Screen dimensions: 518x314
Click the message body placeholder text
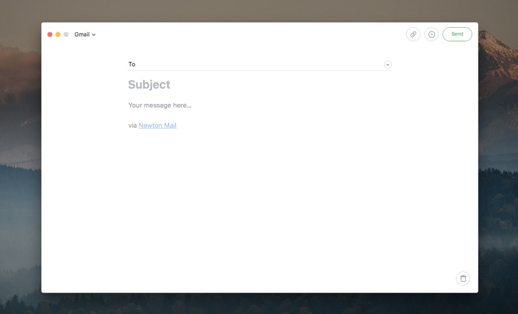160,105
